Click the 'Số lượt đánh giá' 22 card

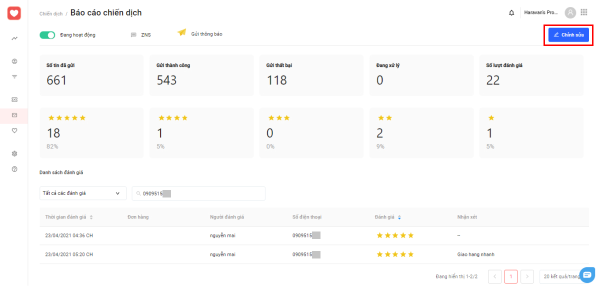531,75
